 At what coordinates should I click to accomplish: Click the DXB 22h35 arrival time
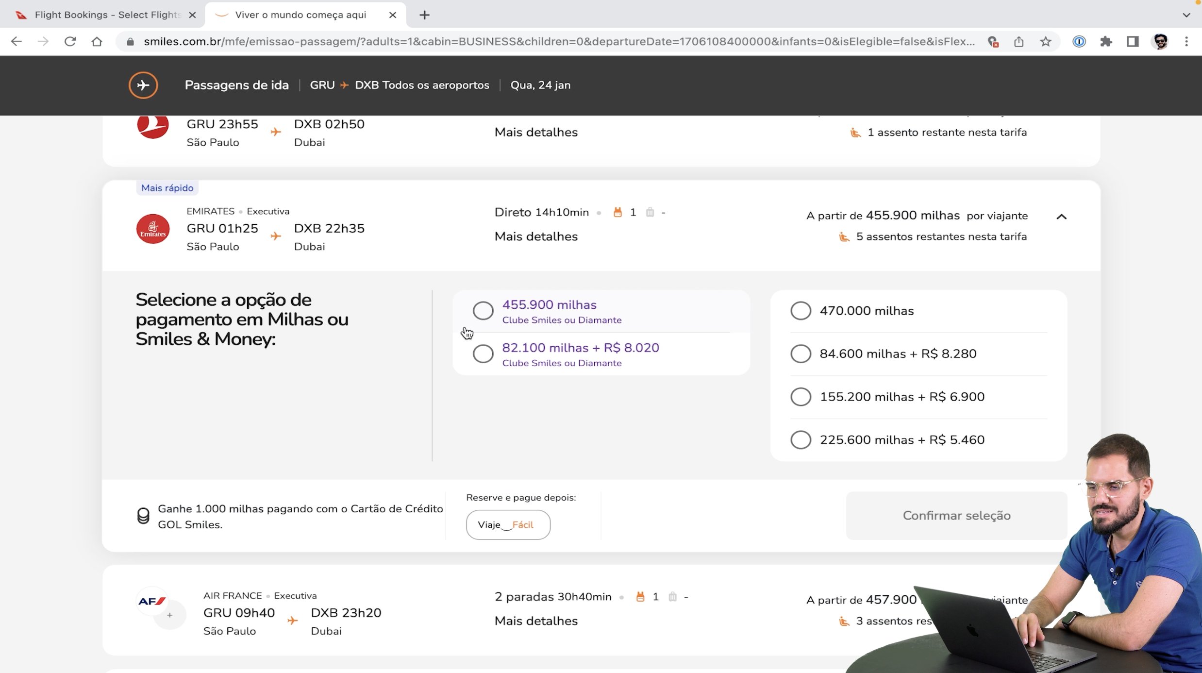[329, 228]
